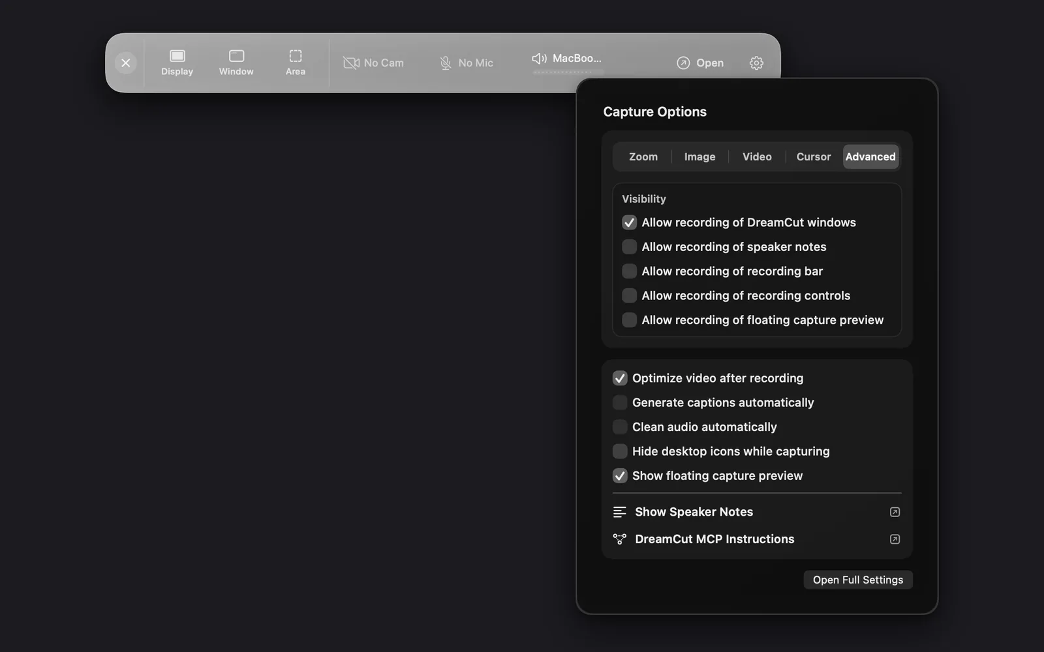Screen dimensions: 1044x652
Task: Click the No Cam camera icon
Action: [351, 63]
